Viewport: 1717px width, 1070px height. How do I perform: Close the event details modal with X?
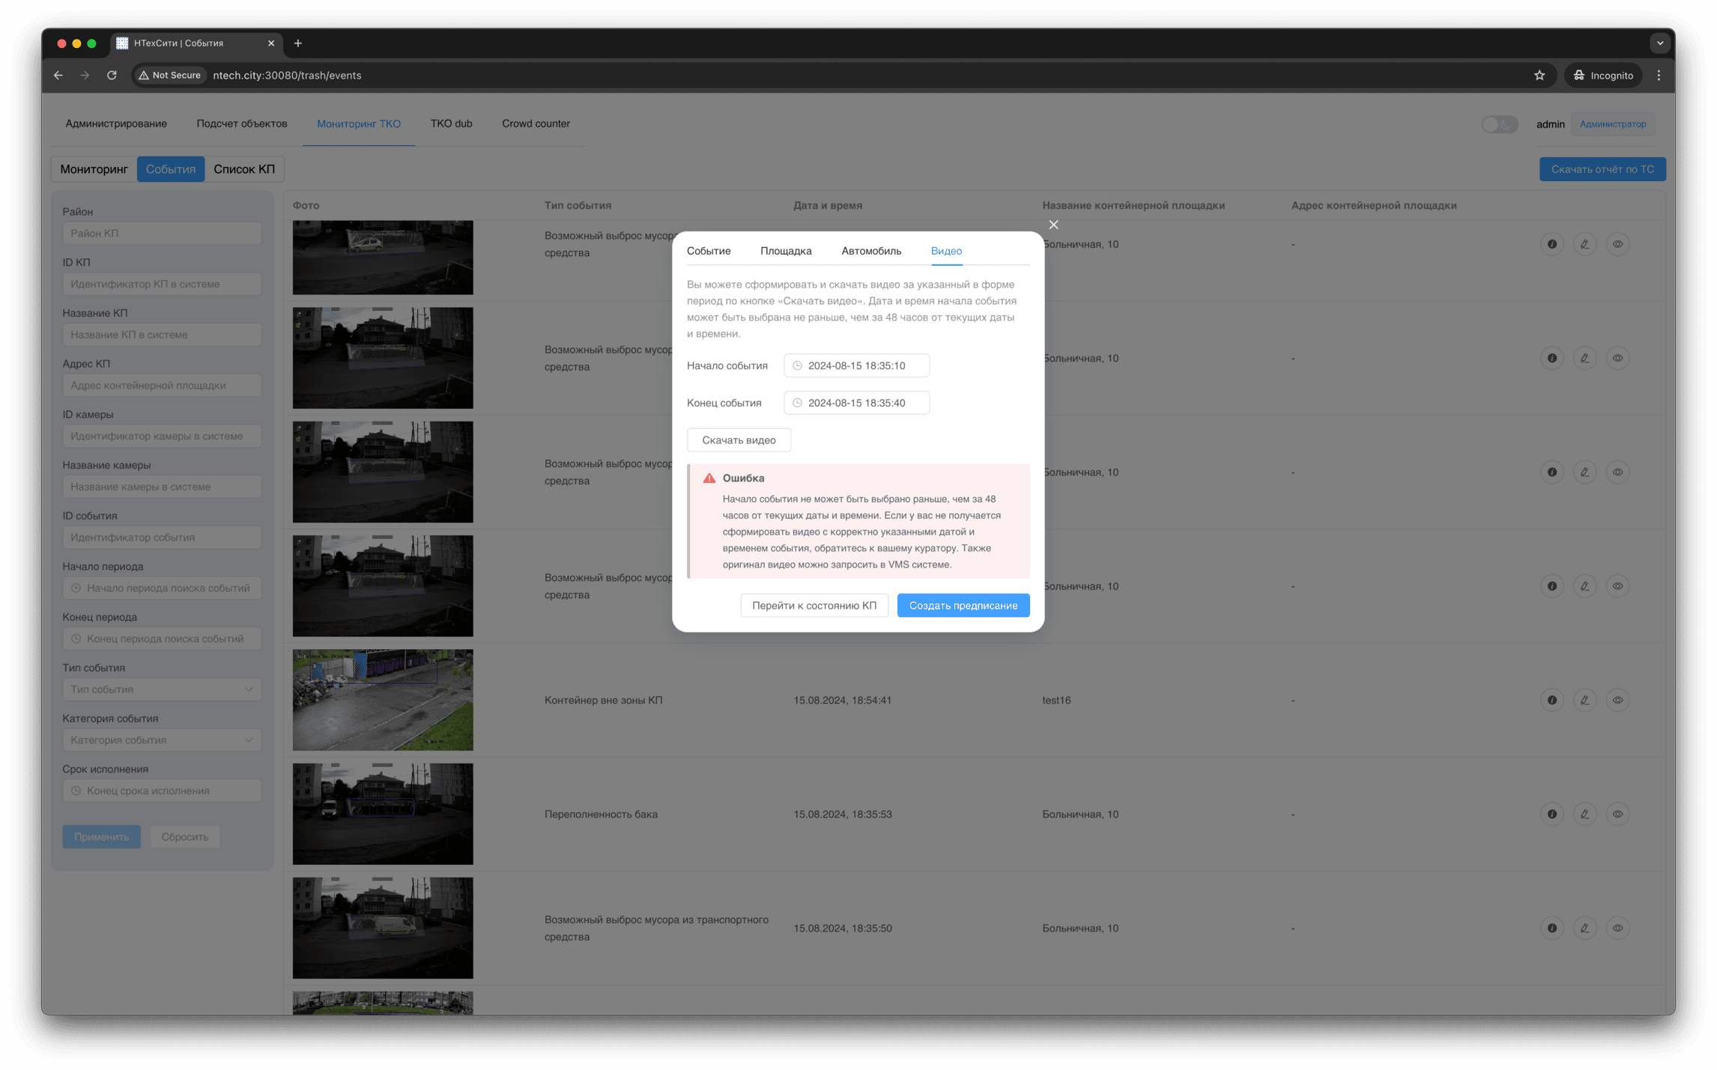coord(1053,225)
